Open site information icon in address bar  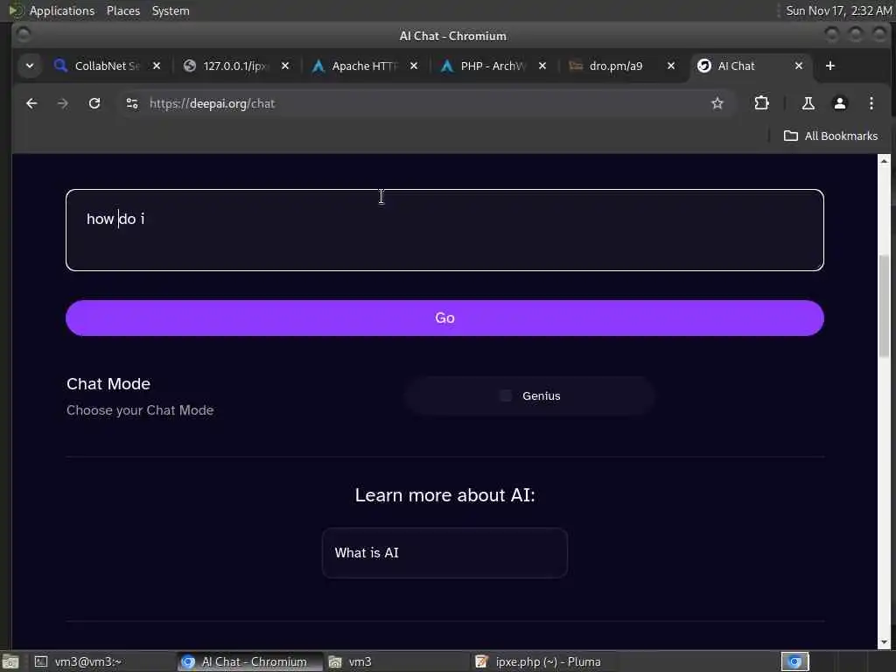point(132,103)
